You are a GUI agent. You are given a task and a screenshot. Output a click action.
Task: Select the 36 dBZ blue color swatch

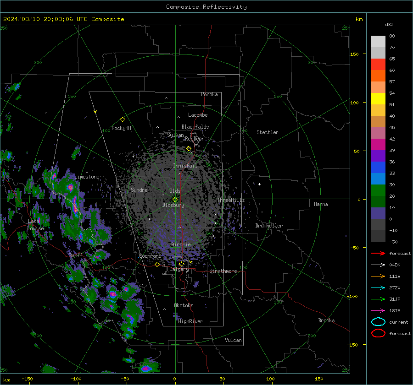378,167
